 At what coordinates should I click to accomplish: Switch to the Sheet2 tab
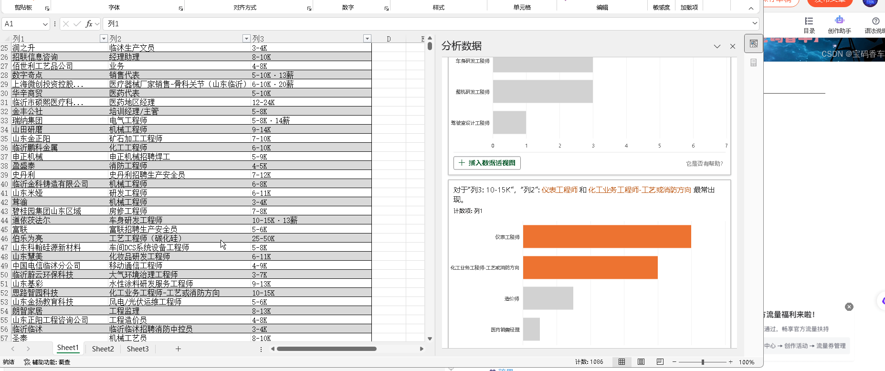coord(103,349)
